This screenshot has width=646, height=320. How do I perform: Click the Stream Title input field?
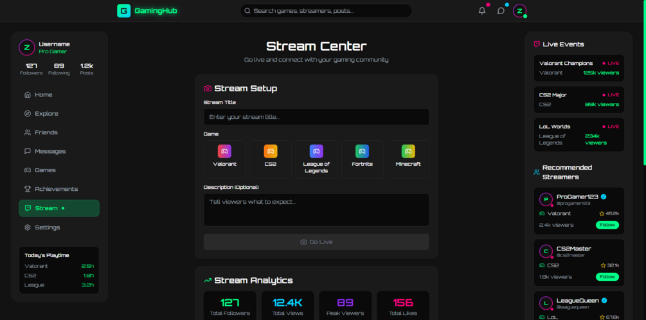(x=316, y=117)
